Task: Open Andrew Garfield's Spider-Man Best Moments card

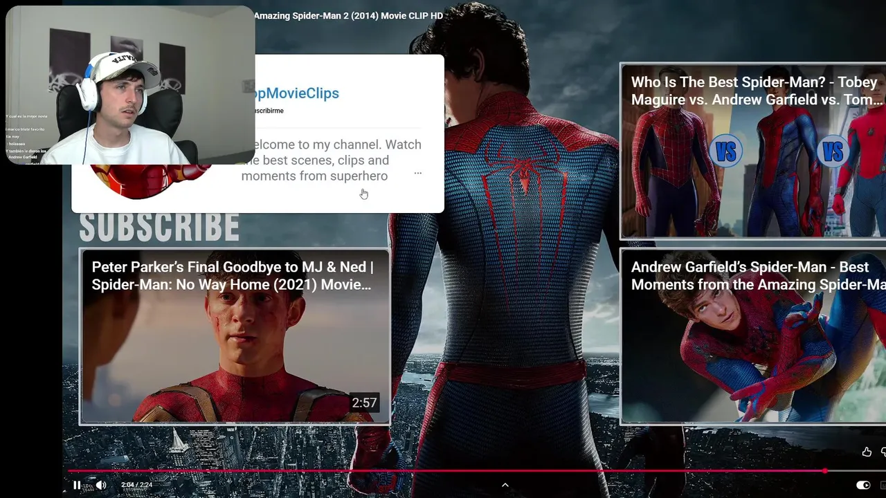Action: (x=753, y=336)
